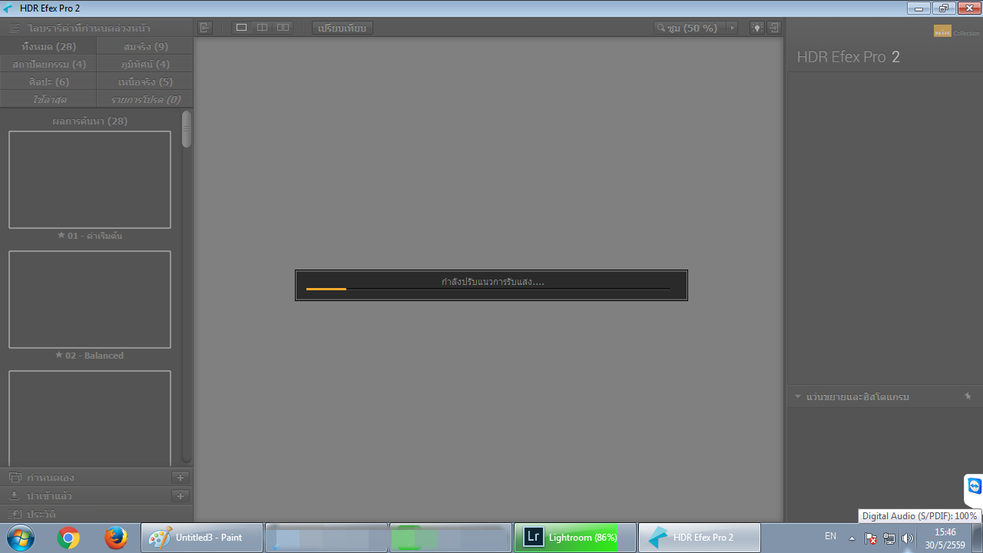The height and width of the screenshot is (553, 983).
Task: Import a preset with plus button
Action: (x=180, y=496)
